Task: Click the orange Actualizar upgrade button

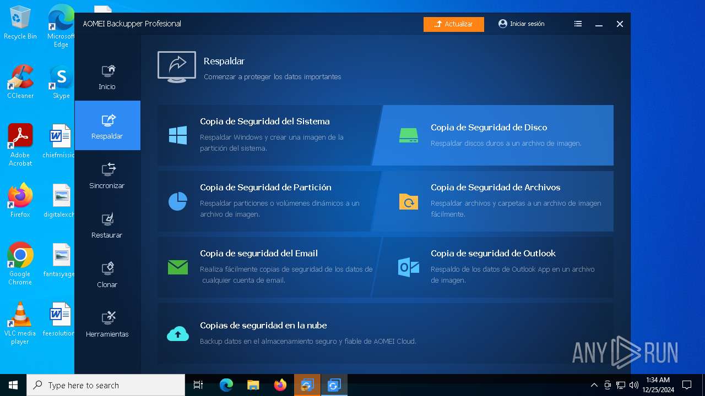Action: (454, 24)
